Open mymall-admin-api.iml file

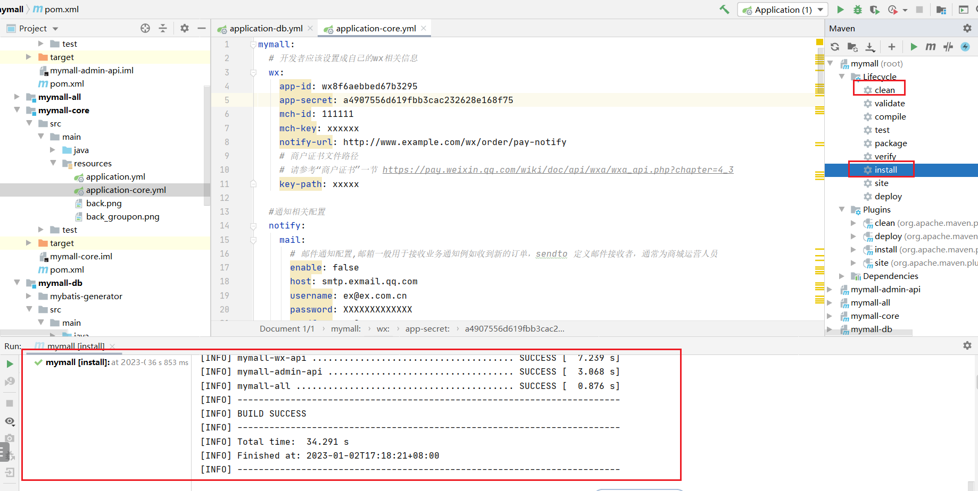point(92,70)
